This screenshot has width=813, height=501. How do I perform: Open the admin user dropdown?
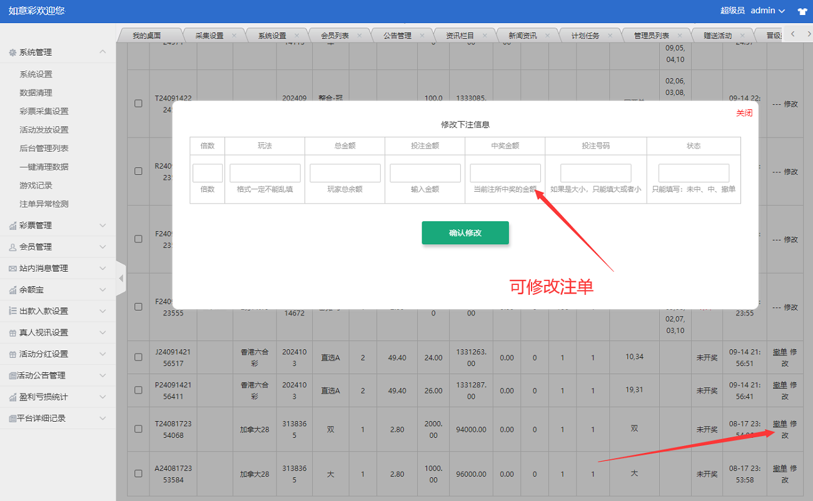coord(767,11)
